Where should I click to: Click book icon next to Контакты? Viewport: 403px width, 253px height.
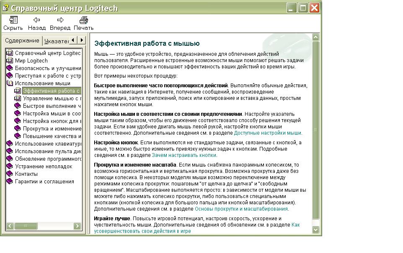[10, 174]
